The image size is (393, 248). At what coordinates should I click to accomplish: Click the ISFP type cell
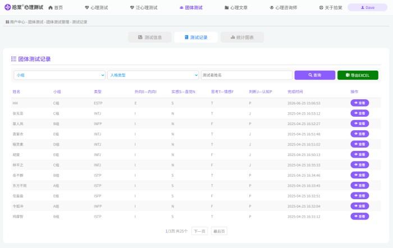click(x=98, y=196)
